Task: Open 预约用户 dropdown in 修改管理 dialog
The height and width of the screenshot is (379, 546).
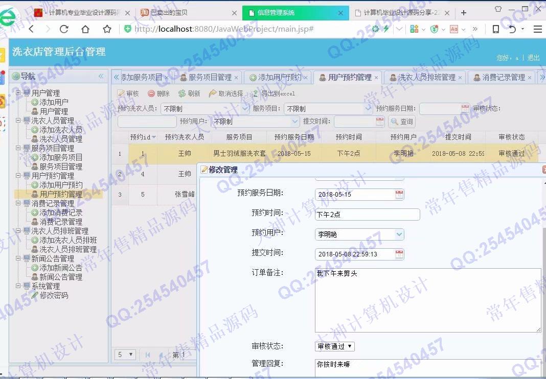Action: [x=399, y=234]
